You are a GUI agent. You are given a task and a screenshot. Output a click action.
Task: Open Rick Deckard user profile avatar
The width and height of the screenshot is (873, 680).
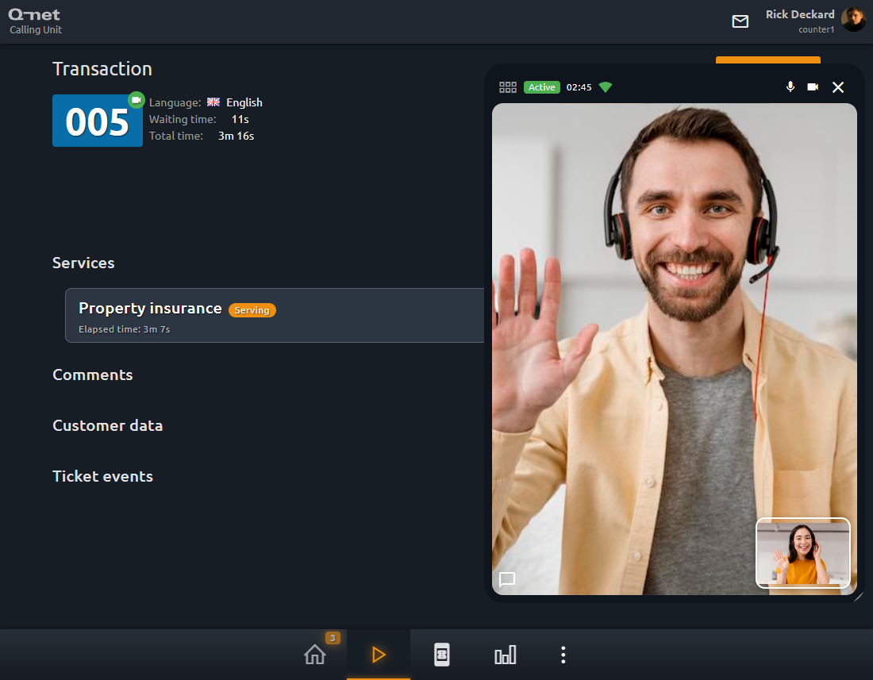[x=853, y=20]
